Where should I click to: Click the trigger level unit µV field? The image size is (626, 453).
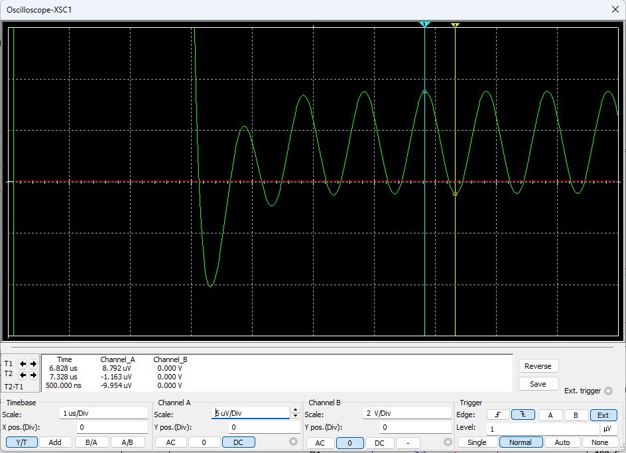(609, 429)
